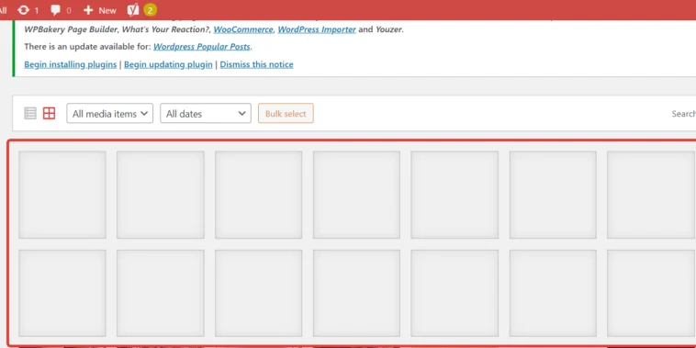Open the WordPress Importer link
Viewport: 696px width, 348px height.
point(317,29)
